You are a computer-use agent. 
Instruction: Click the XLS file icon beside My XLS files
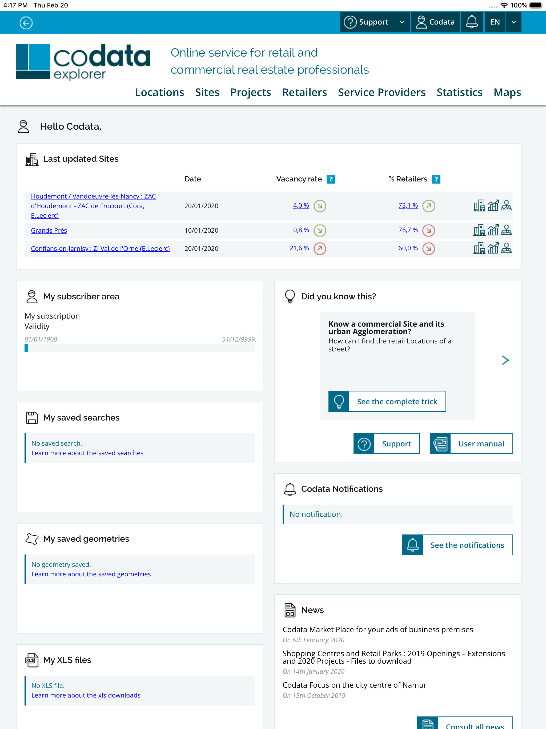(32, 660)
